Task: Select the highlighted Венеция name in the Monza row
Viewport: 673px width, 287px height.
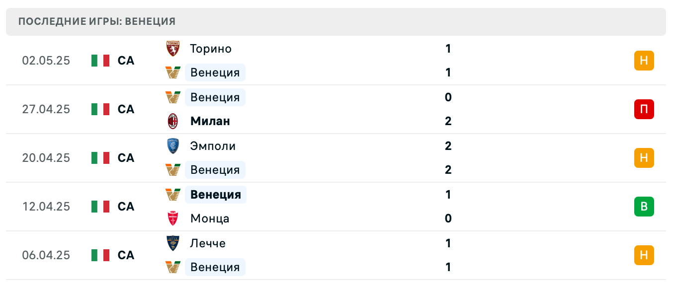Action: (x=215, y=195)
